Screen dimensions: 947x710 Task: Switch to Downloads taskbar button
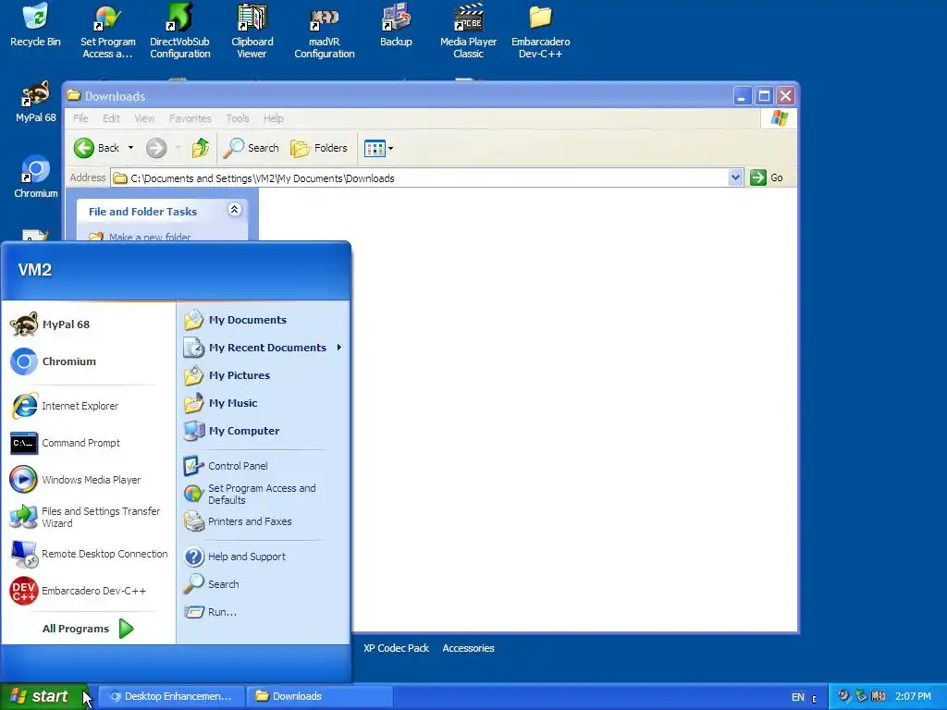coord(319,696)
